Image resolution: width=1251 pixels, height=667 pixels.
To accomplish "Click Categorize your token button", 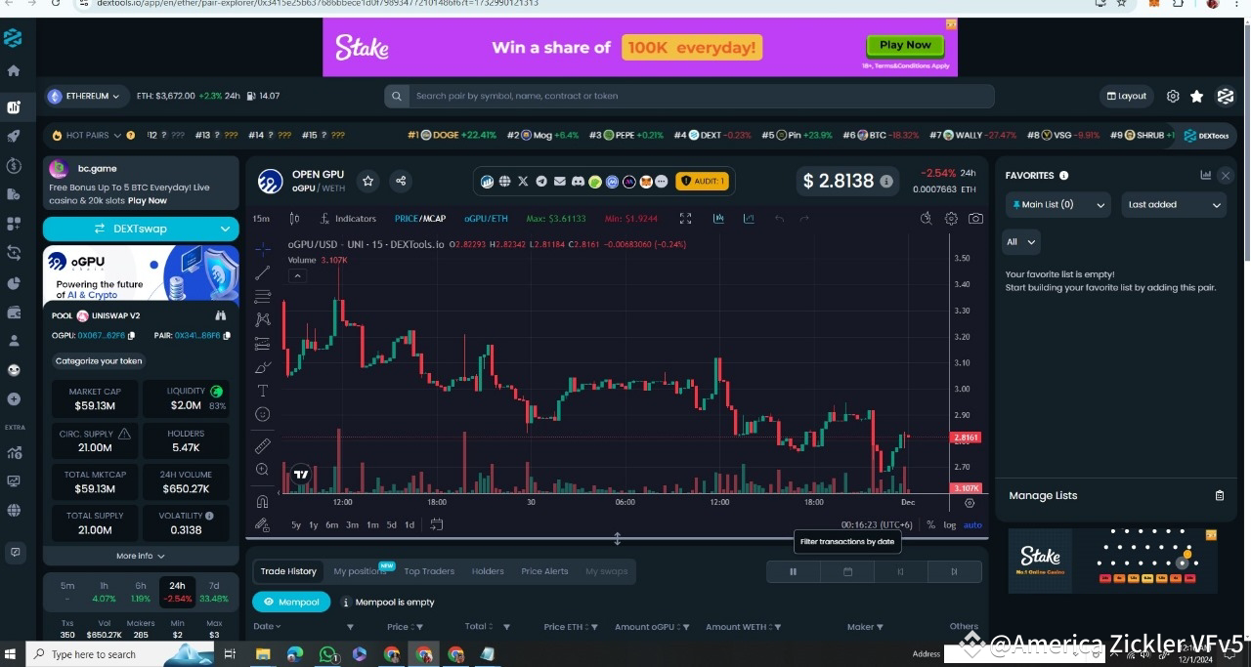I will pyautogui.click(x=99, y=361).
